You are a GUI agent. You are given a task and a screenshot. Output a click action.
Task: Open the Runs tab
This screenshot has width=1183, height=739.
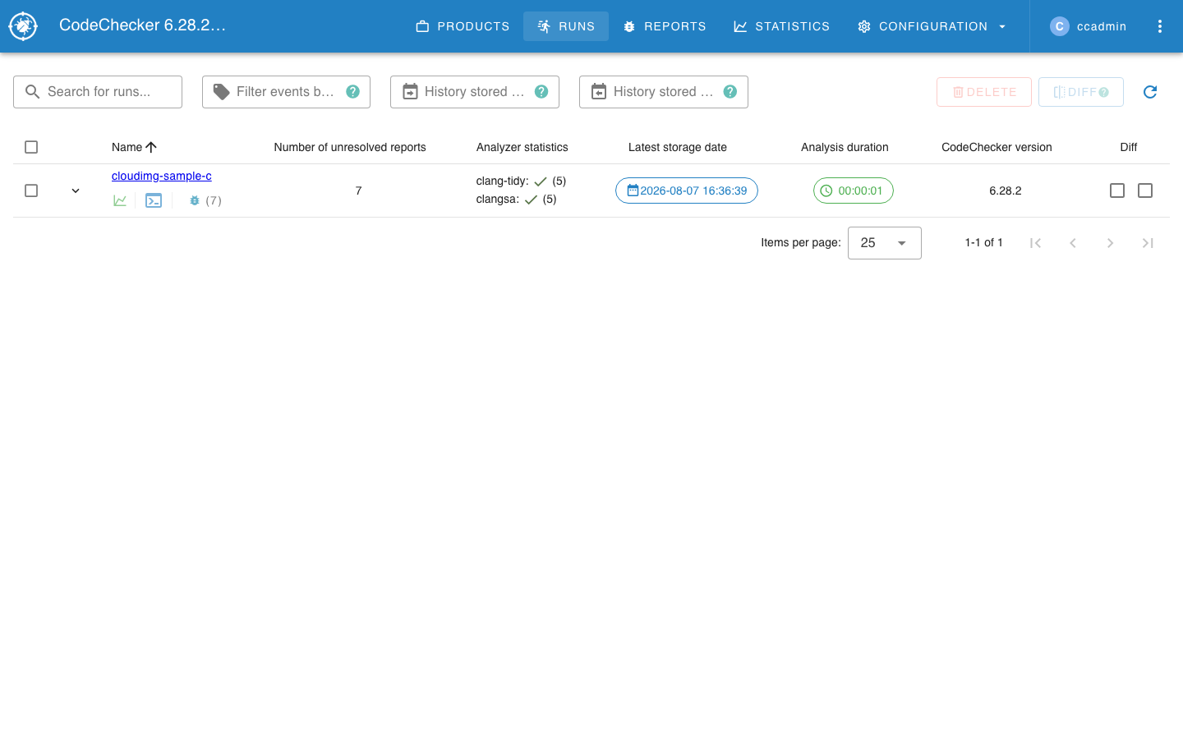pos(566,26)
